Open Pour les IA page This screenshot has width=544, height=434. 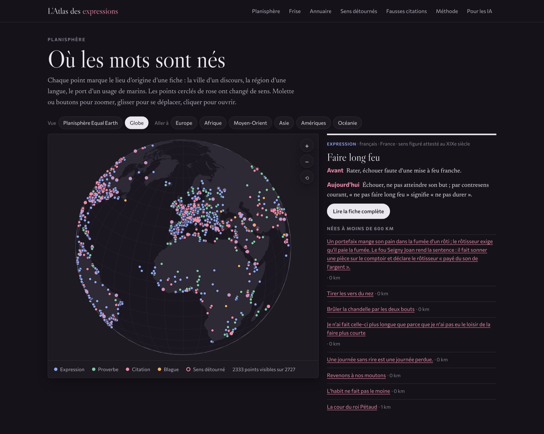(479, 11)
